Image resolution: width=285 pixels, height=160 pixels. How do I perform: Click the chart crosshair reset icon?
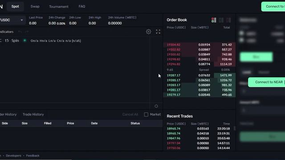(x=156, y=106)
